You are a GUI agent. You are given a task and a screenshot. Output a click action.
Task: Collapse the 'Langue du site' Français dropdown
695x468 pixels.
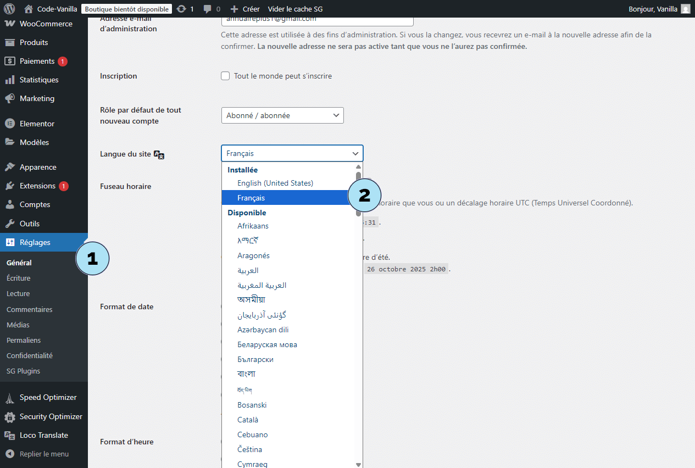click(x=292, y=153)
